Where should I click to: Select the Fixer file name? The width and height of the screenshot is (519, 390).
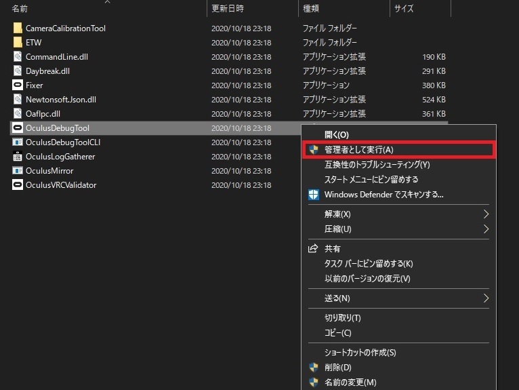pyautogui.click(x=35, y=85)
